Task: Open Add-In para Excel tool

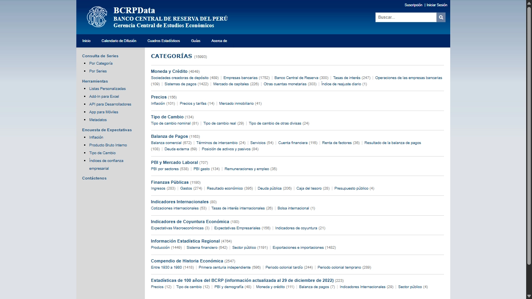Action: 104,97
